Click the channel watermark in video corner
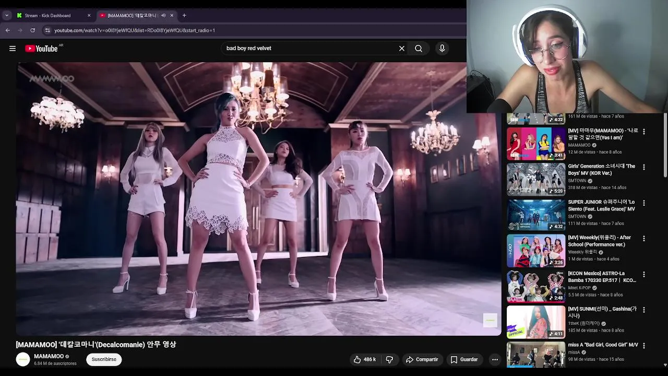 click(490, 320)
